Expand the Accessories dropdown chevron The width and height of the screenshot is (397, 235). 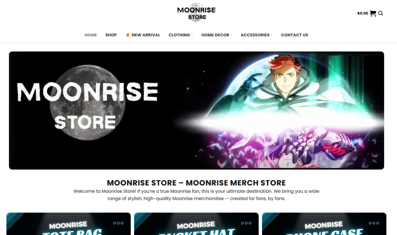(271, 35)
